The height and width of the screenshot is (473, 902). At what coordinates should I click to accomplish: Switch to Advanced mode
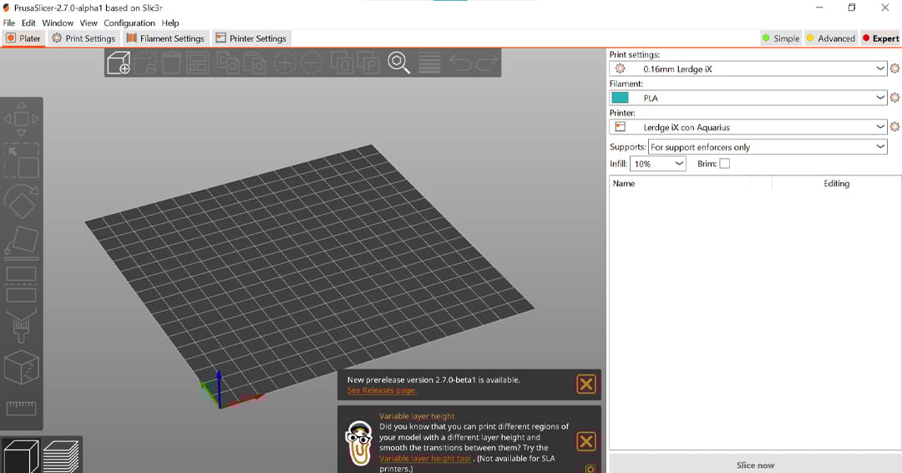pos(831,38)
